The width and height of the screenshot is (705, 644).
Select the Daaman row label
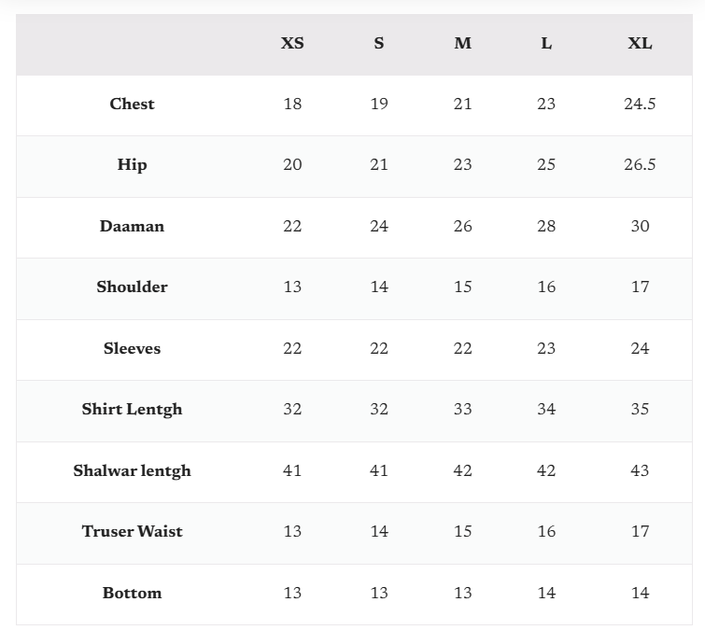(132, 226)
